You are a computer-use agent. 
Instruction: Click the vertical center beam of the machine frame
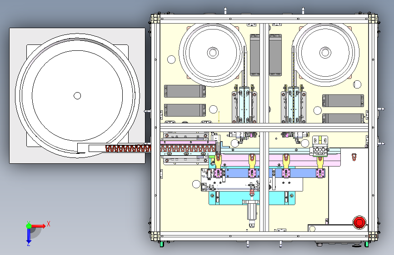click(x=264, y=127)
